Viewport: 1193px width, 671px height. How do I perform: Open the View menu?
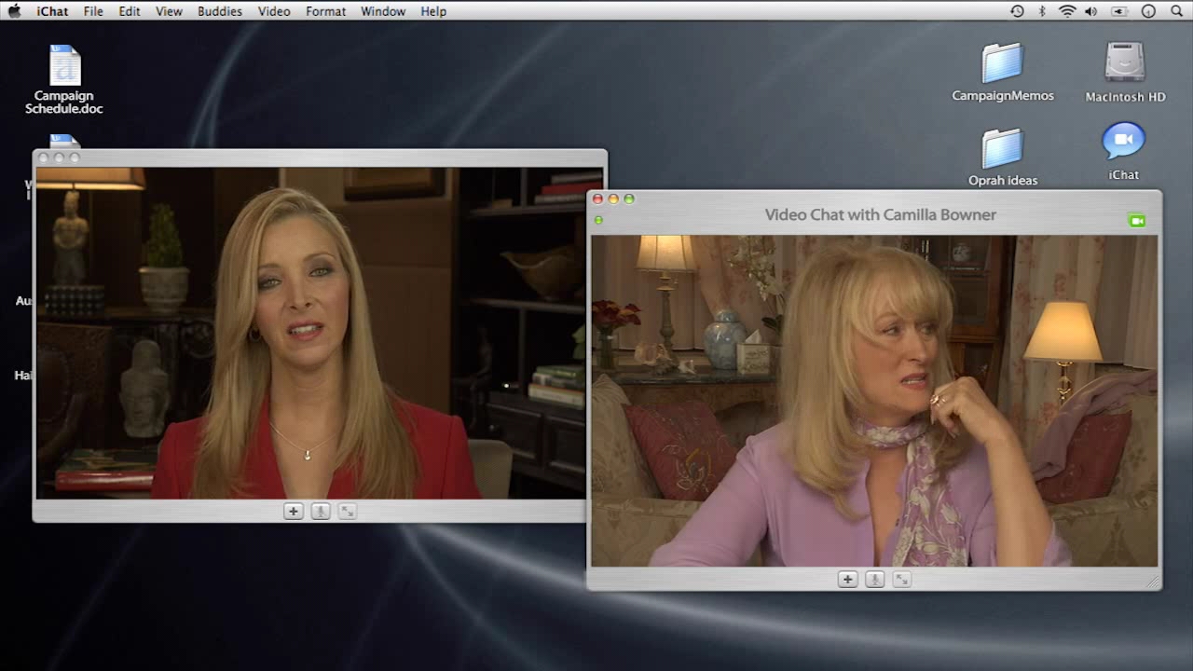[x=169, y=11]
